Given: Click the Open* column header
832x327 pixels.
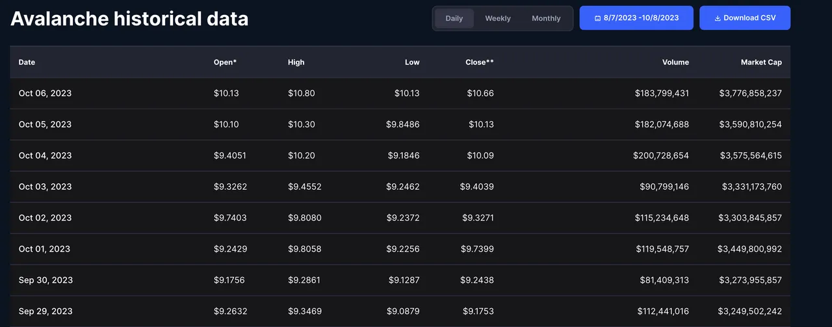Looking at the screenshot, I should tap(225, 62).
